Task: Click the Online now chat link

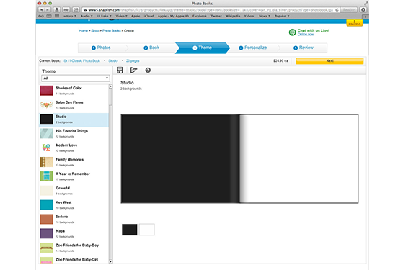Action: coord(306,34)
